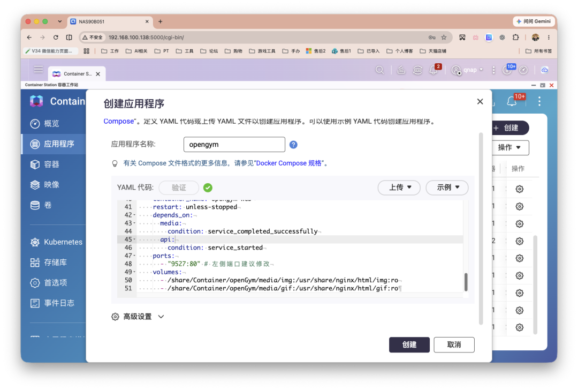Open Kubernetes in the sidebar
The image size is (578, 390).
56,242
